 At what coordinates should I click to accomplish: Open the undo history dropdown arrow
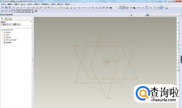point(81,8)
